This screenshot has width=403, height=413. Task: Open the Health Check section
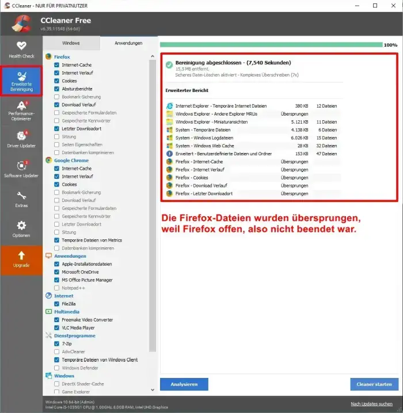pyautogui.click(x=21, y=50)
